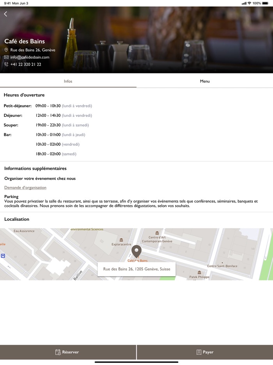
Task: Click the Centre d'Art Contemporain icon on the map
Action: (157, 233)
